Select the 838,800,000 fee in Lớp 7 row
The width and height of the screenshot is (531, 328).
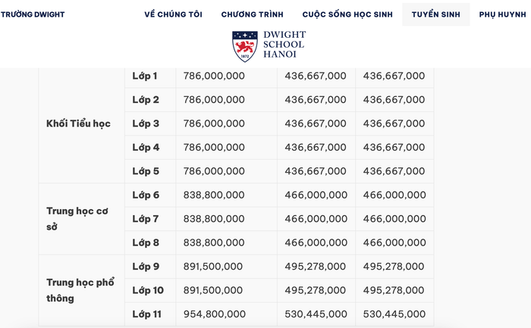coord(214,219)
